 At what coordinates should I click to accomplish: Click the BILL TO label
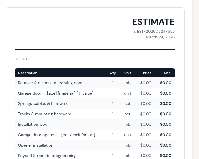(21, 59)
